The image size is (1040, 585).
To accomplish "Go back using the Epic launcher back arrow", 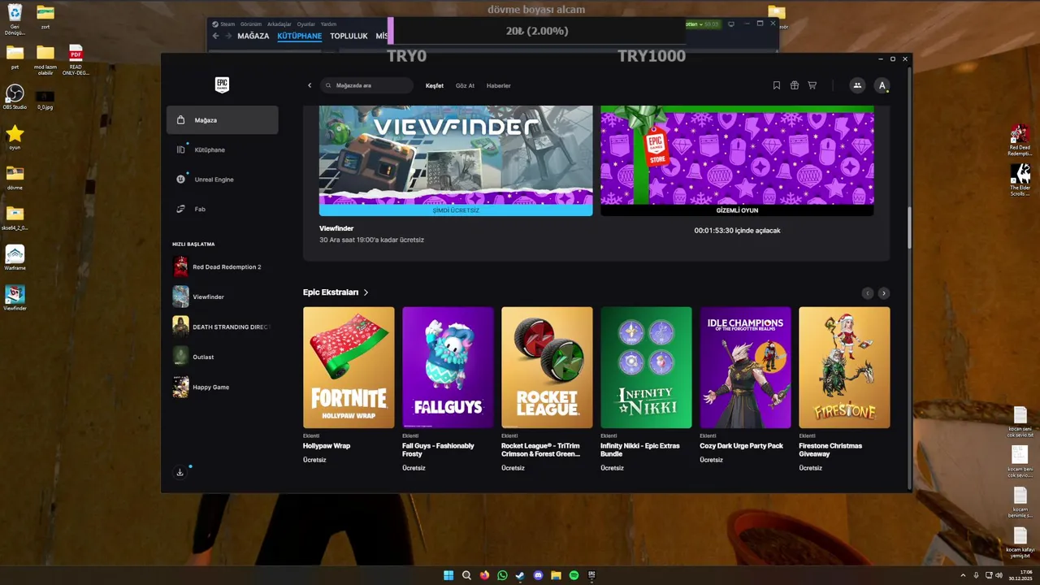I will coord(310,85).
